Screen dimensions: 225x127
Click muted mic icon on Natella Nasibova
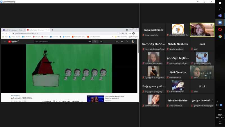tap(168, 49)
